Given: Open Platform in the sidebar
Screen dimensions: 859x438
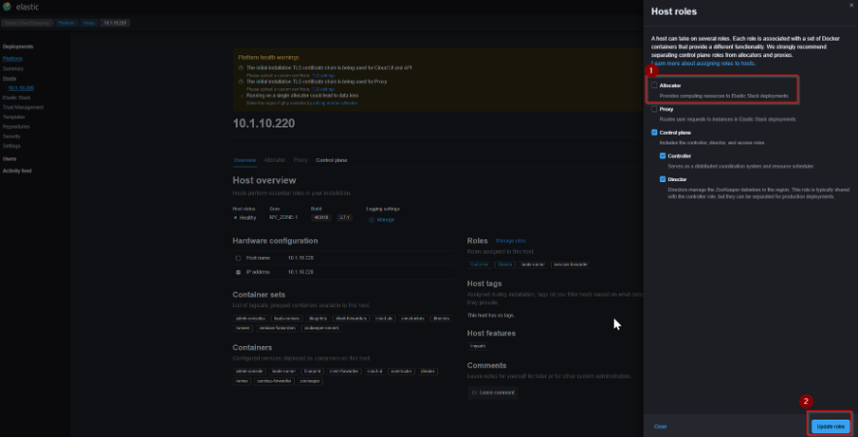Looking at the screenshot, I should point(13,58).
